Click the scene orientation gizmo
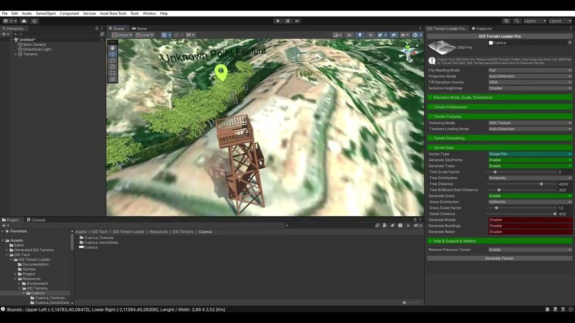The width and height of the screenshot is (575, 323). point(407,52)
